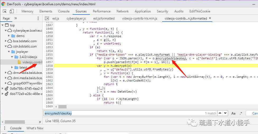This screenshot has height=134, width=258.
Task: Toggle regular expression search button
Action: 241,113
